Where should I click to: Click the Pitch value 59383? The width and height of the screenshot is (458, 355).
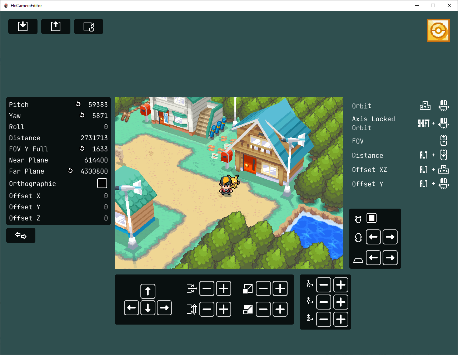click(98, 104)
